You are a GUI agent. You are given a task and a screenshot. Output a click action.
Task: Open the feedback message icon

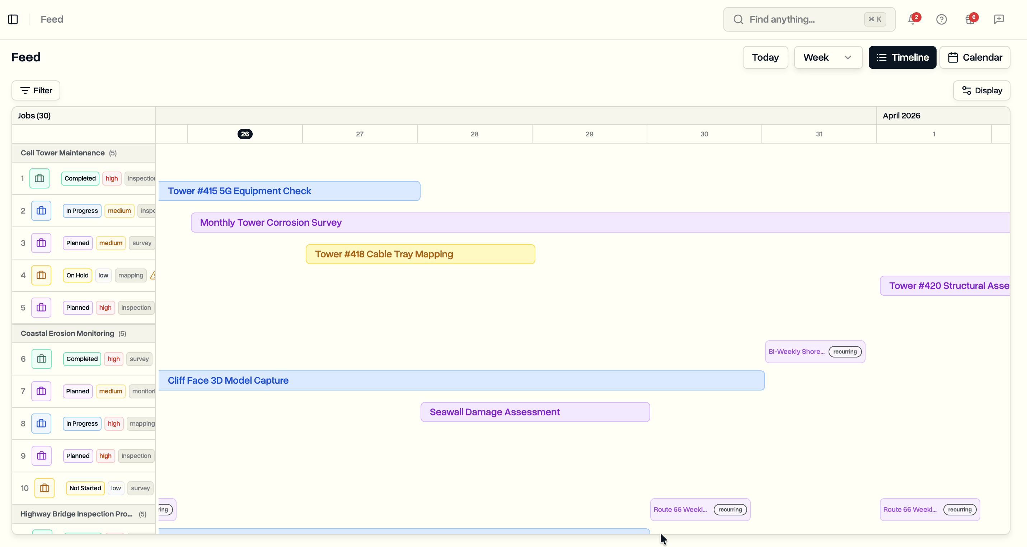[999, 19]
